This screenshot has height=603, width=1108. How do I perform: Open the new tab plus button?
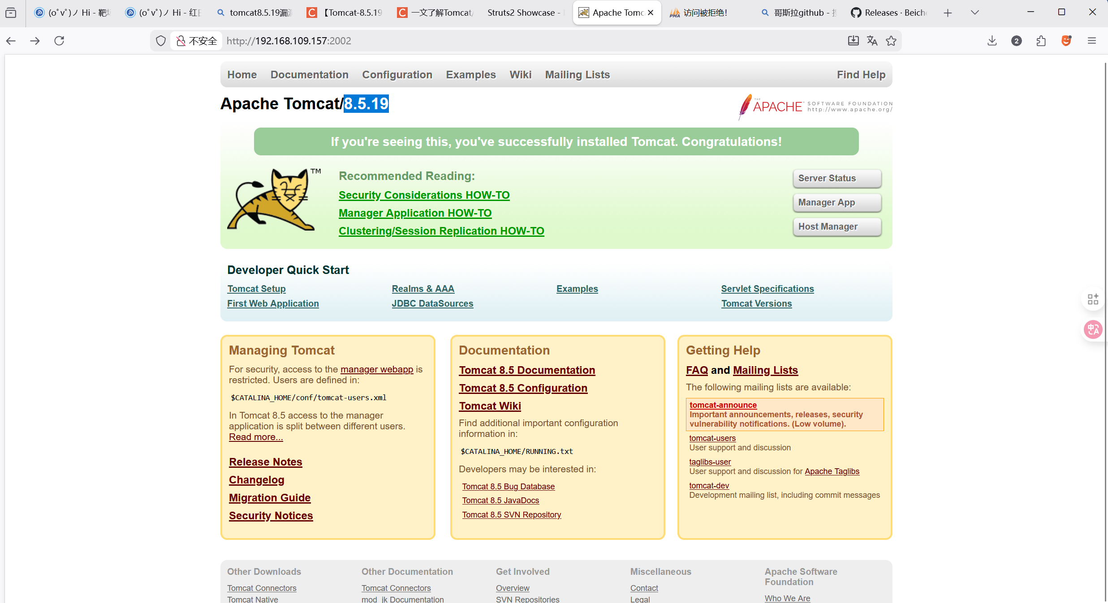click(x=948, y=13)
